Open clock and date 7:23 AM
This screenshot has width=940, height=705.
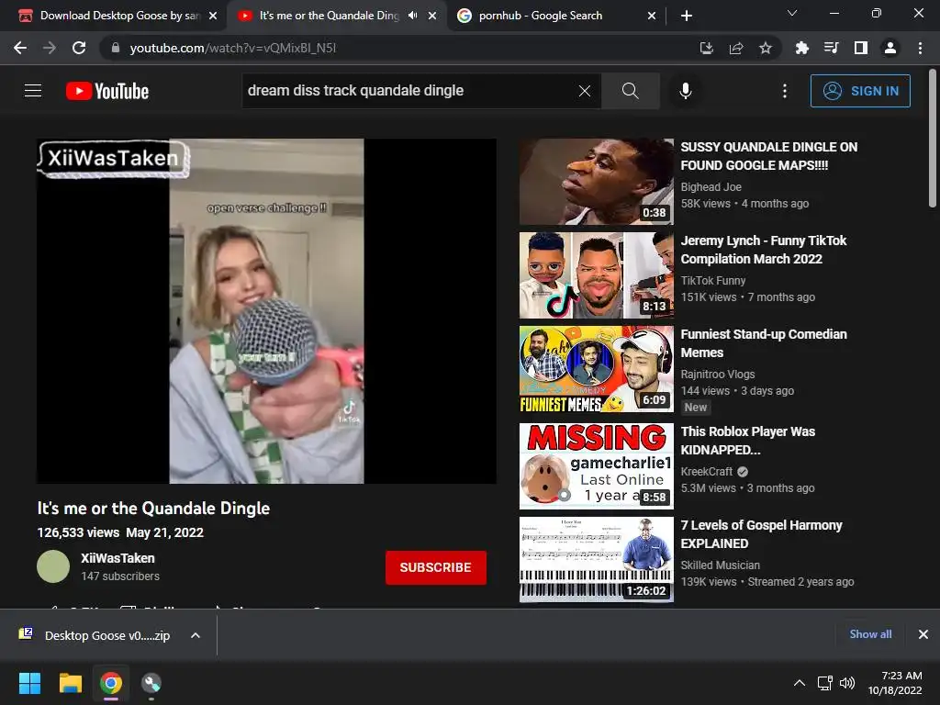pyautogui.click(x=894, y=683)
